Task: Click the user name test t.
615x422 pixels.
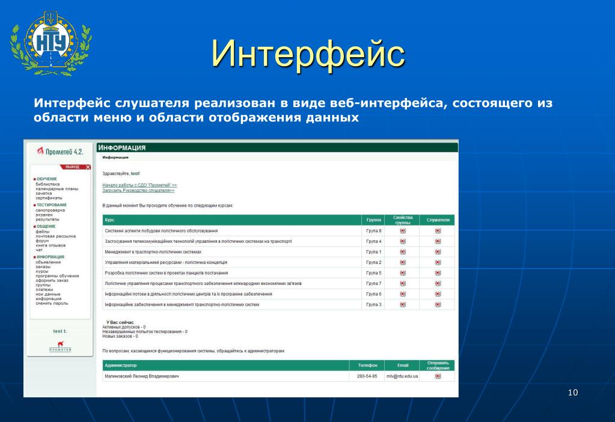Action: point(60,331)
